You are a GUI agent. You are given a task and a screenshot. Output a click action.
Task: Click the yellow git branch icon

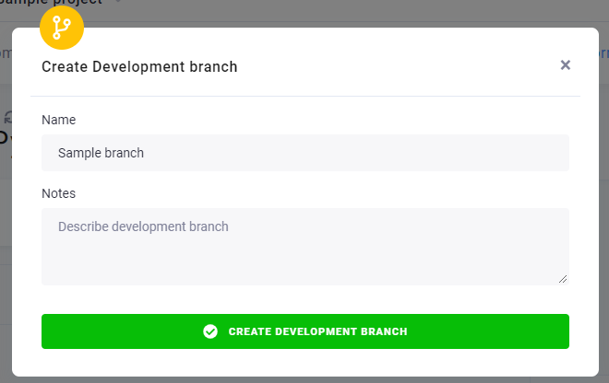[62, 28]
